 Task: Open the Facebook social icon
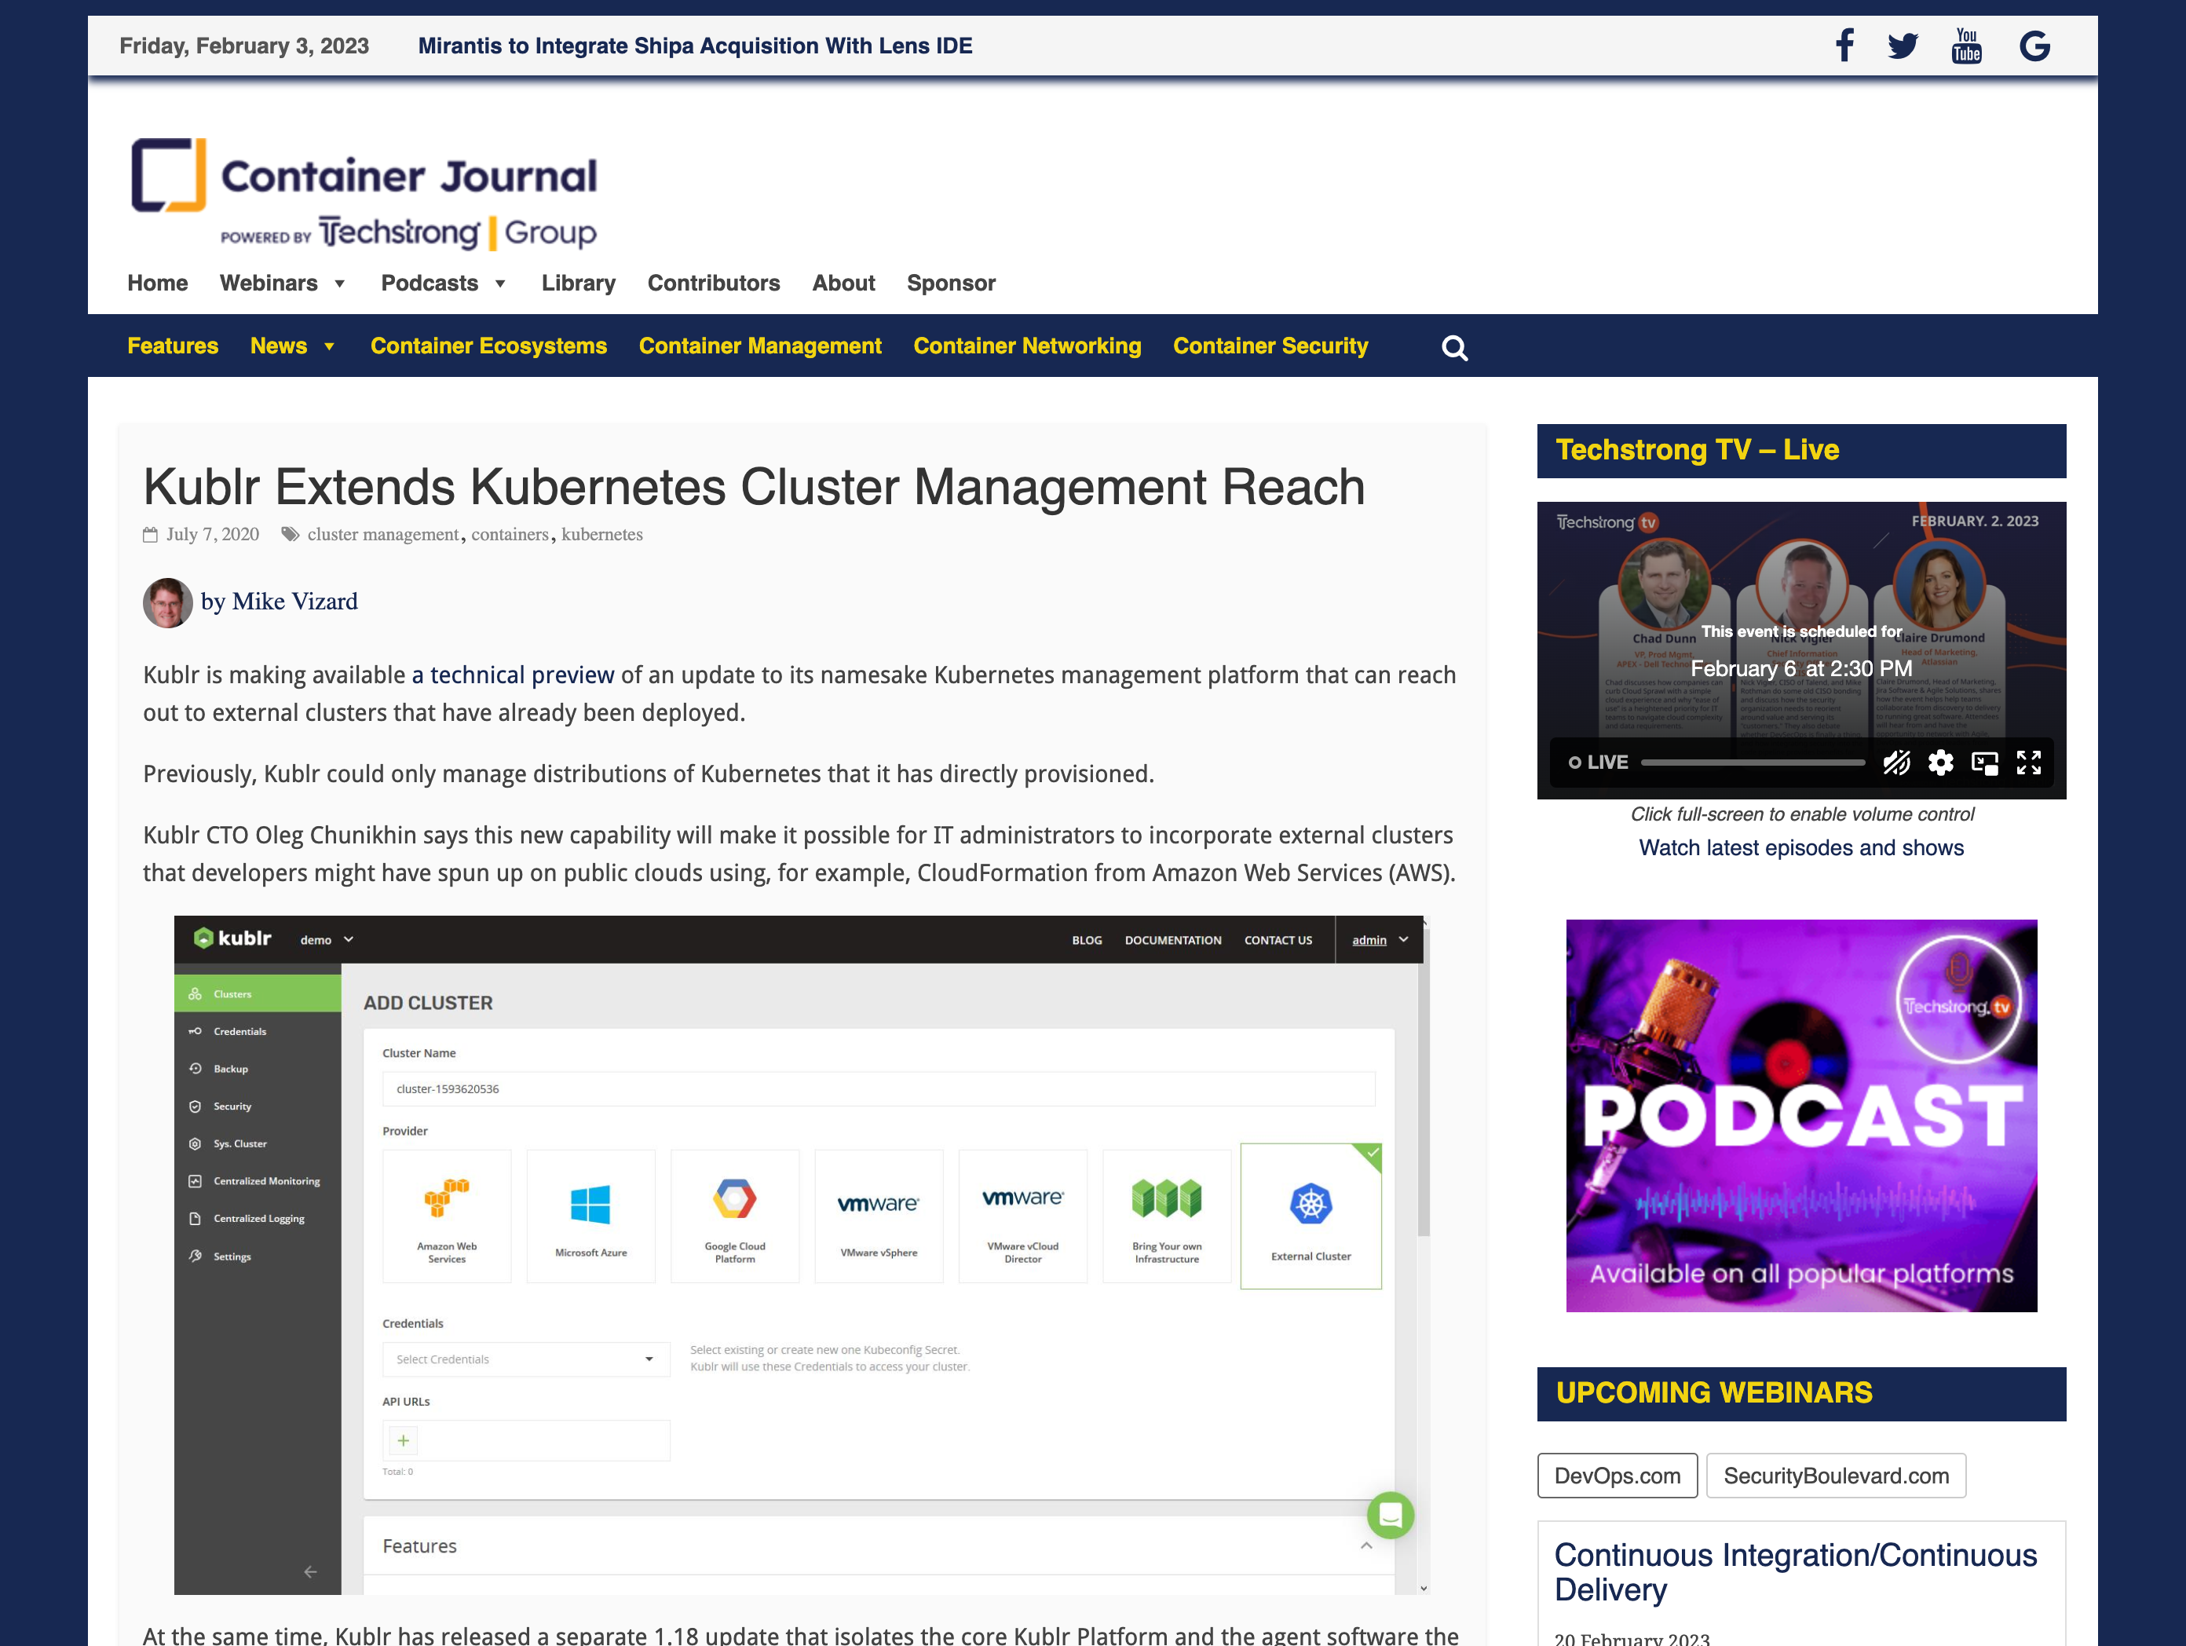coord(1844,46)
